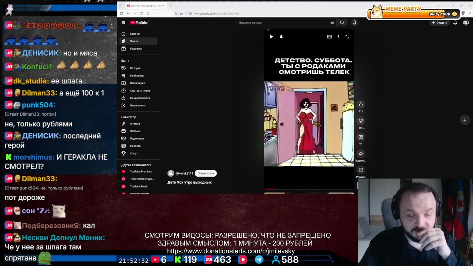Open the on-screen keyboard icon in search
Image resolution: width=473 pixels, height=266 pixels.
tap(332, 23)
